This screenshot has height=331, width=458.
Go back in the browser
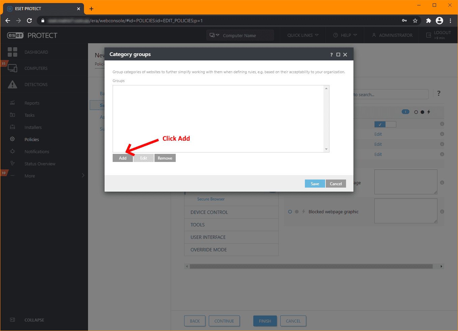point(8,21)
